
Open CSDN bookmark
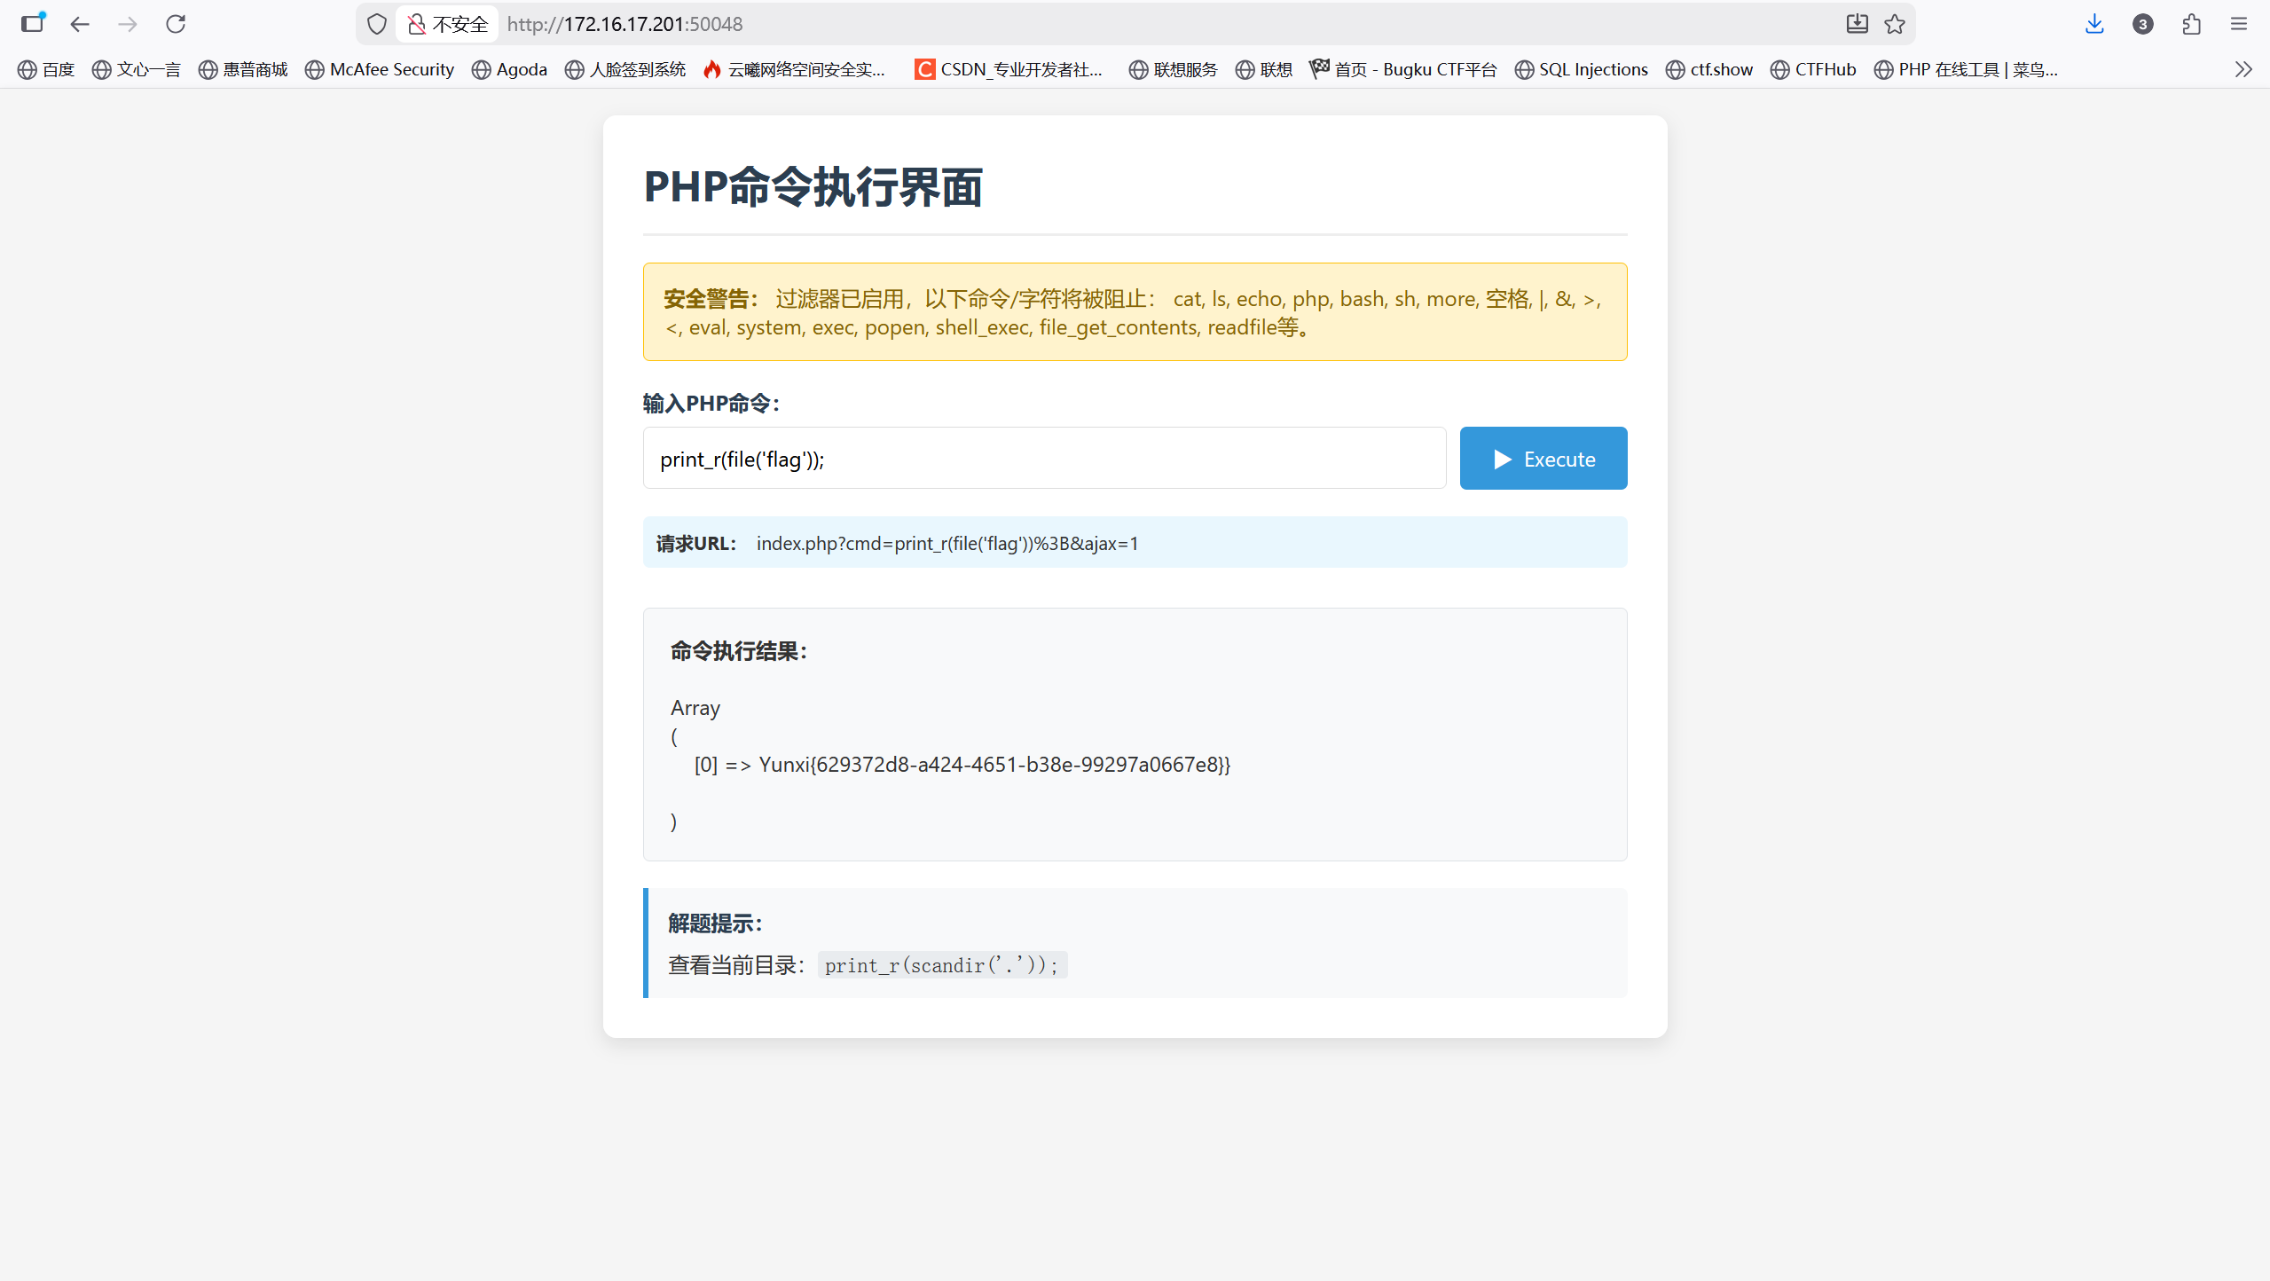click(1009, 69)
